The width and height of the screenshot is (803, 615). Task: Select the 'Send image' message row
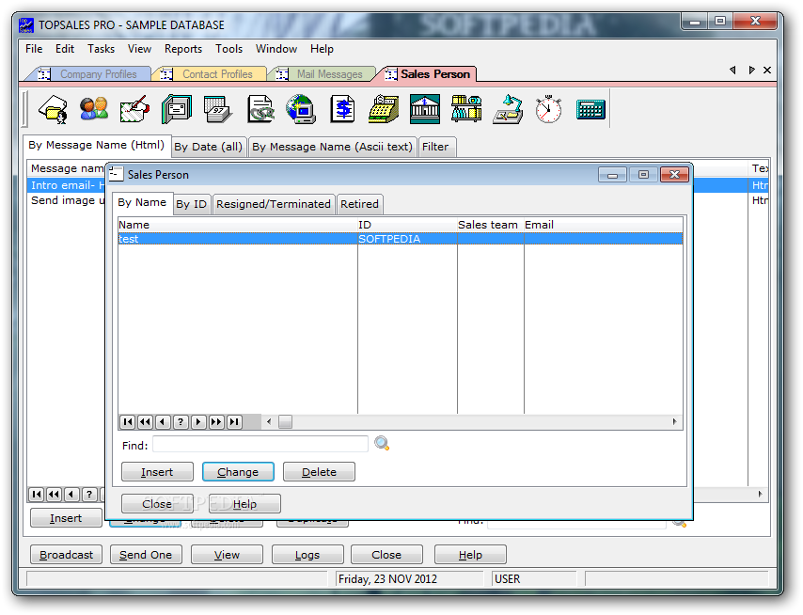coord(67,200)
